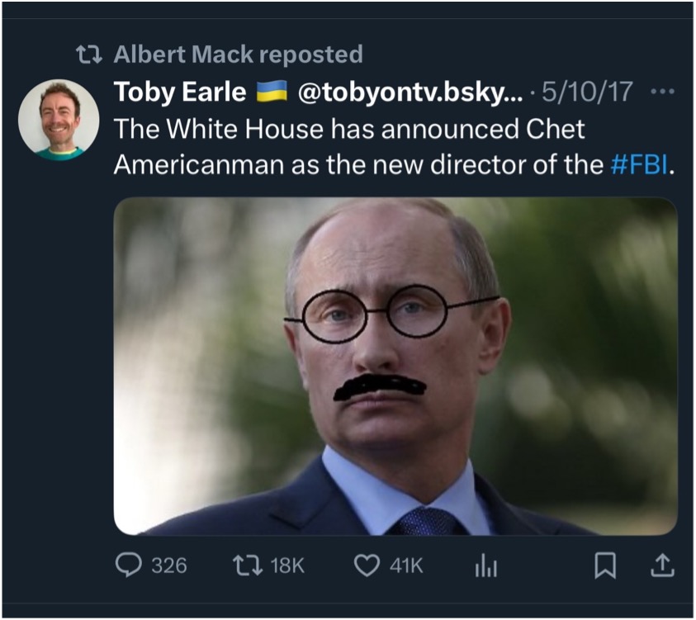
Task: Repost this post using the arrows icon
Action: pyautogui.click(x=245, y=565)
